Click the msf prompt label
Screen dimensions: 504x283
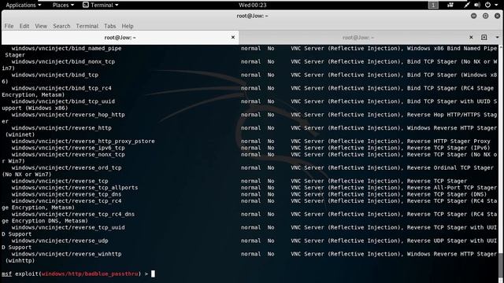[6, 274]
